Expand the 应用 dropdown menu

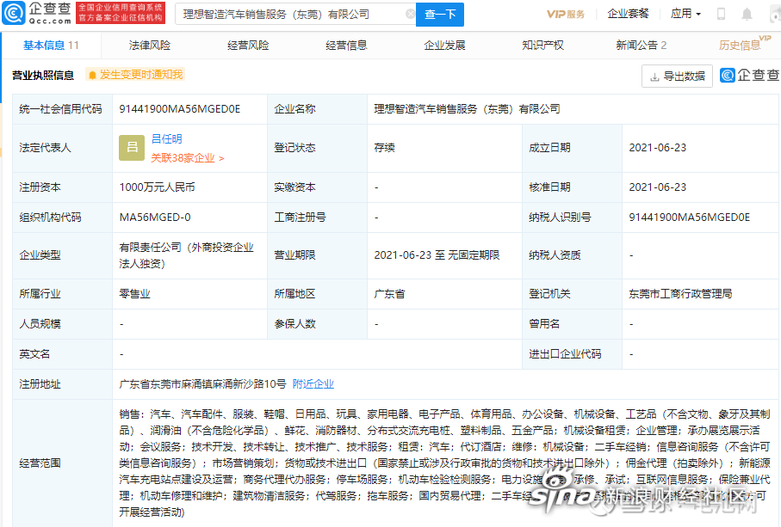tap(685, 14)
